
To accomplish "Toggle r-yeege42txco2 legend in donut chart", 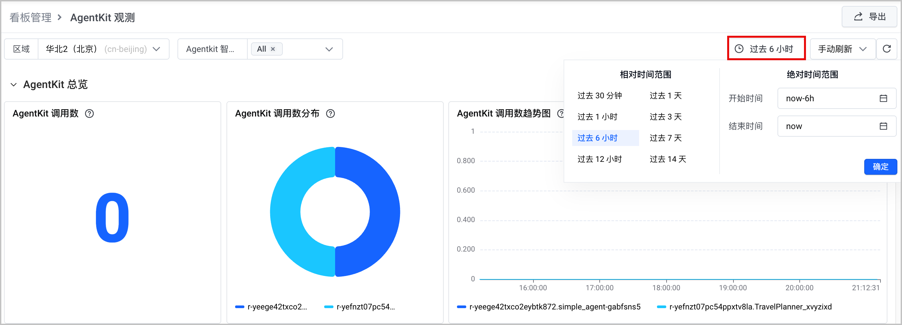I will (x=271, y=307).
